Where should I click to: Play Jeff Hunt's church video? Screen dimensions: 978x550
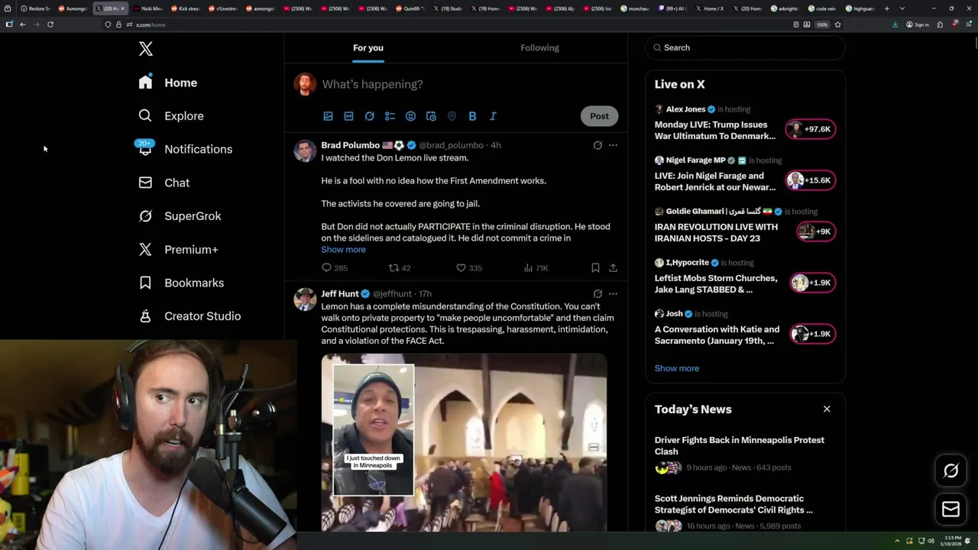pyautogui.click(x=464, y=442)
